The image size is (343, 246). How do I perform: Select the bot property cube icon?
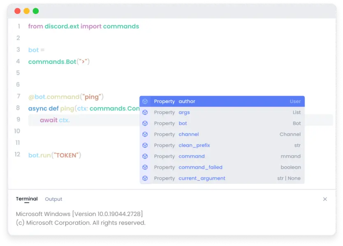pyautogui.click(x=145, y=123)
